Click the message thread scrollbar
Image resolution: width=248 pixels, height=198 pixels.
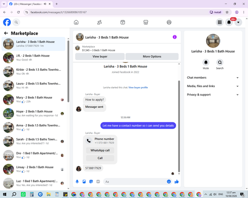[x=179, y=126]
